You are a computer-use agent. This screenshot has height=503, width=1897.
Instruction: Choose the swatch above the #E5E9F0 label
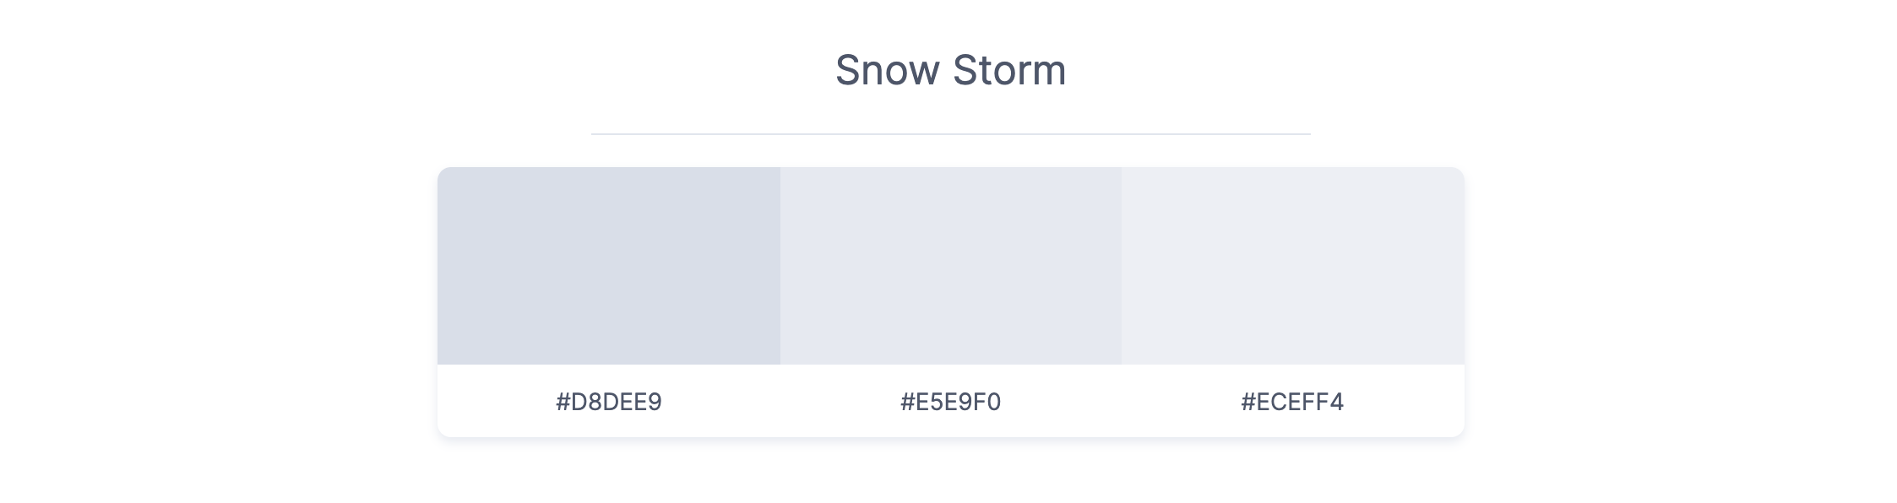pyautogui.click(x=950, y=266)
